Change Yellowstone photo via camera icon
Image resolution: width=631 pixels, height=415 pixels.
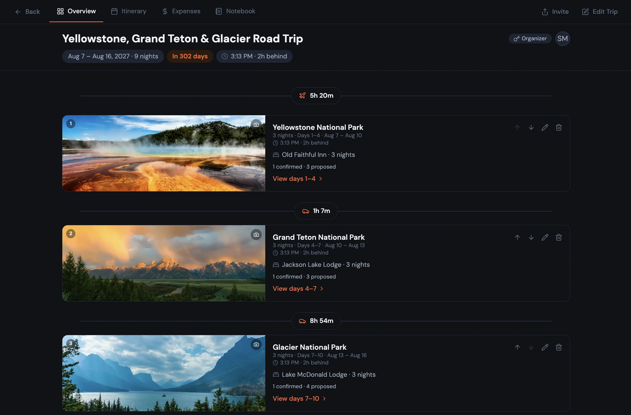point(256,125)
